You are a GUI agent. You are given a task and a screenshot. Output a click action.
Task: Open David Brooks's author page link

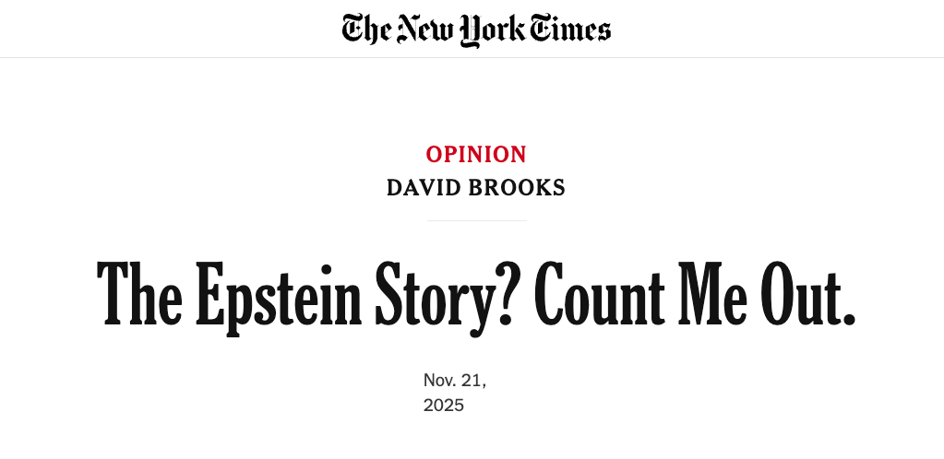pyautogui.click(x=476, y=188)
